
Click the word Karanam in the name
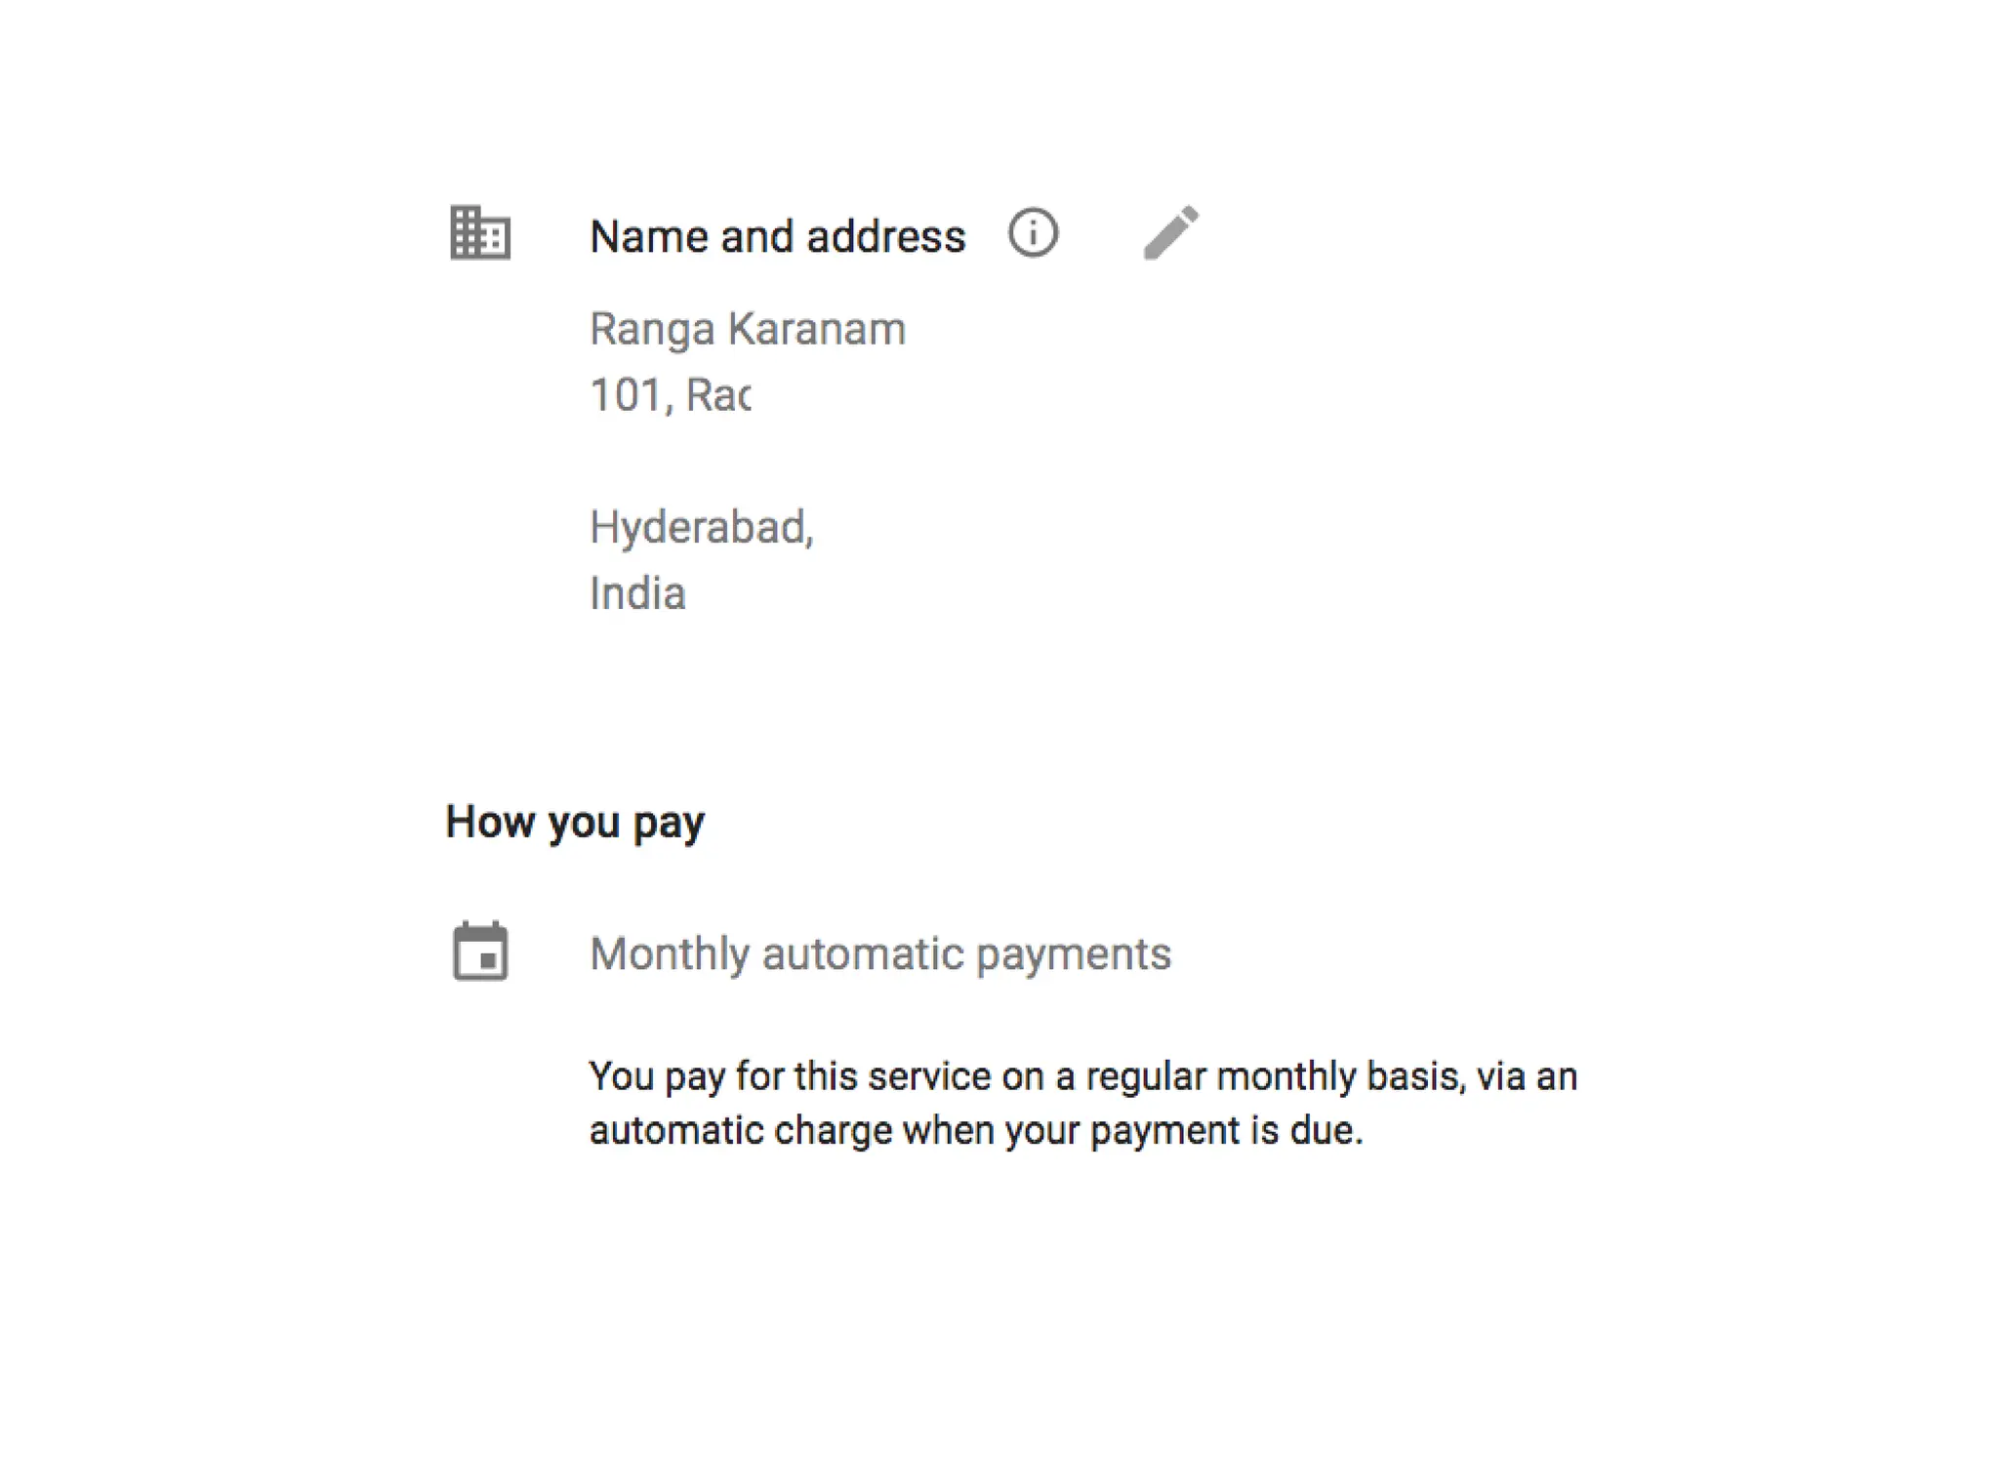click(x=817, y=330)
